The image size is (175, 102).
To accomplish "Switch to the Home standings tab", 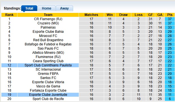I will point(47,8).
